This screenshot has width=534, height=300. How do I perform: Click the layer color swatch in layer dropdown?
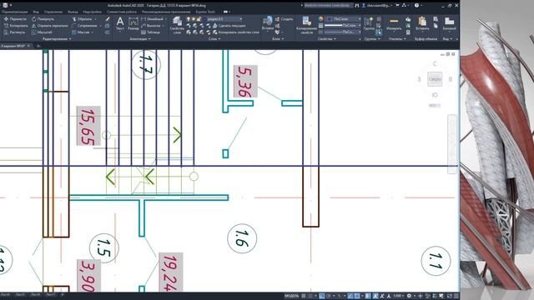(204, 19)
